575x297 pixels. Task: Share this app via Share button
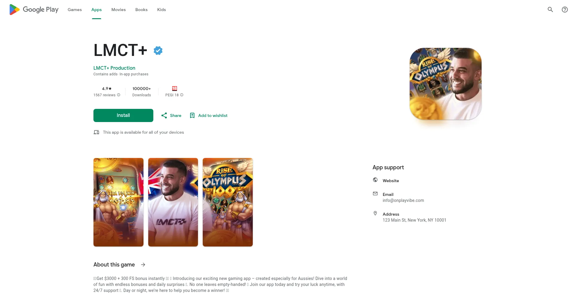coord(171,115)
